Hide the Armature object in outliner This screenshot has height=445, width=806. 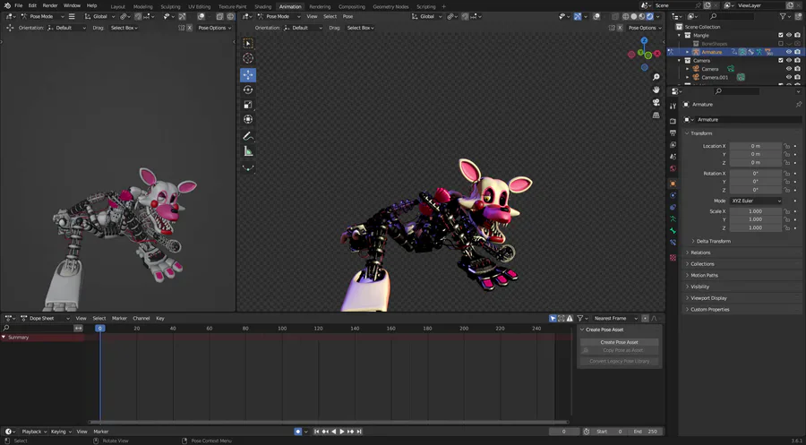789,52
